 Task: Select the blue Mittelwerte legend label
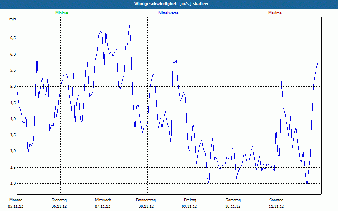[x=168, y=13]
